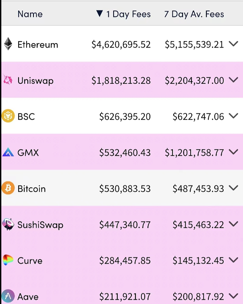The width and height of the screenshot is (243, 304).
Task: Click the Curve rainbow logo icon
Action: pyautogui.click(x=8, y=260)
